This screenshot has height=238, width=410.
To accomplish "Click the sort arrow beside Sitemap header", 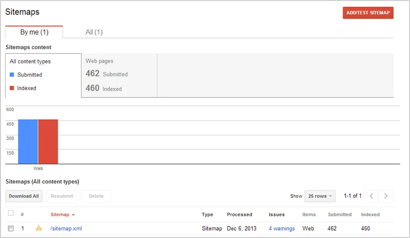I will pos(73,215).
